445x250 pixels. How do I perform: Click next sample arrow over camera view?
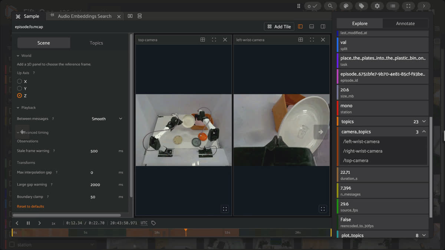click(321, 132)
